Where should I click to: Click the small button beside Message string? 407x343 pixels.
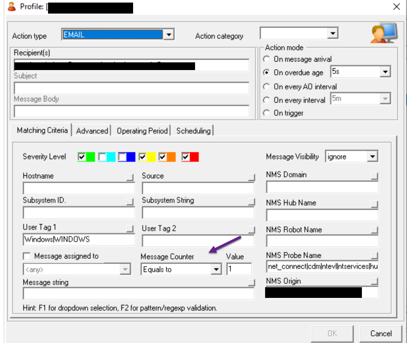coord(251,282)
